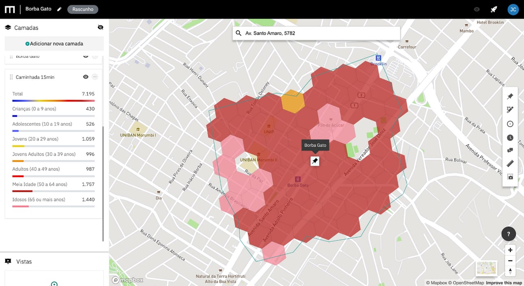Click the address search field
524x286 pixels.
click(316, 33)
